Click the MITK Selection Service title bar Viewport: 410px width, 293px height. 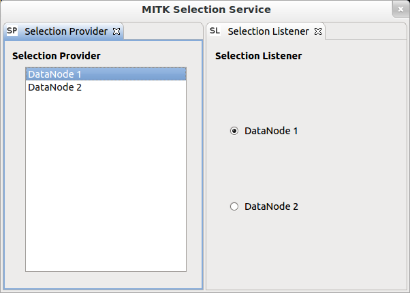(206, 10)
